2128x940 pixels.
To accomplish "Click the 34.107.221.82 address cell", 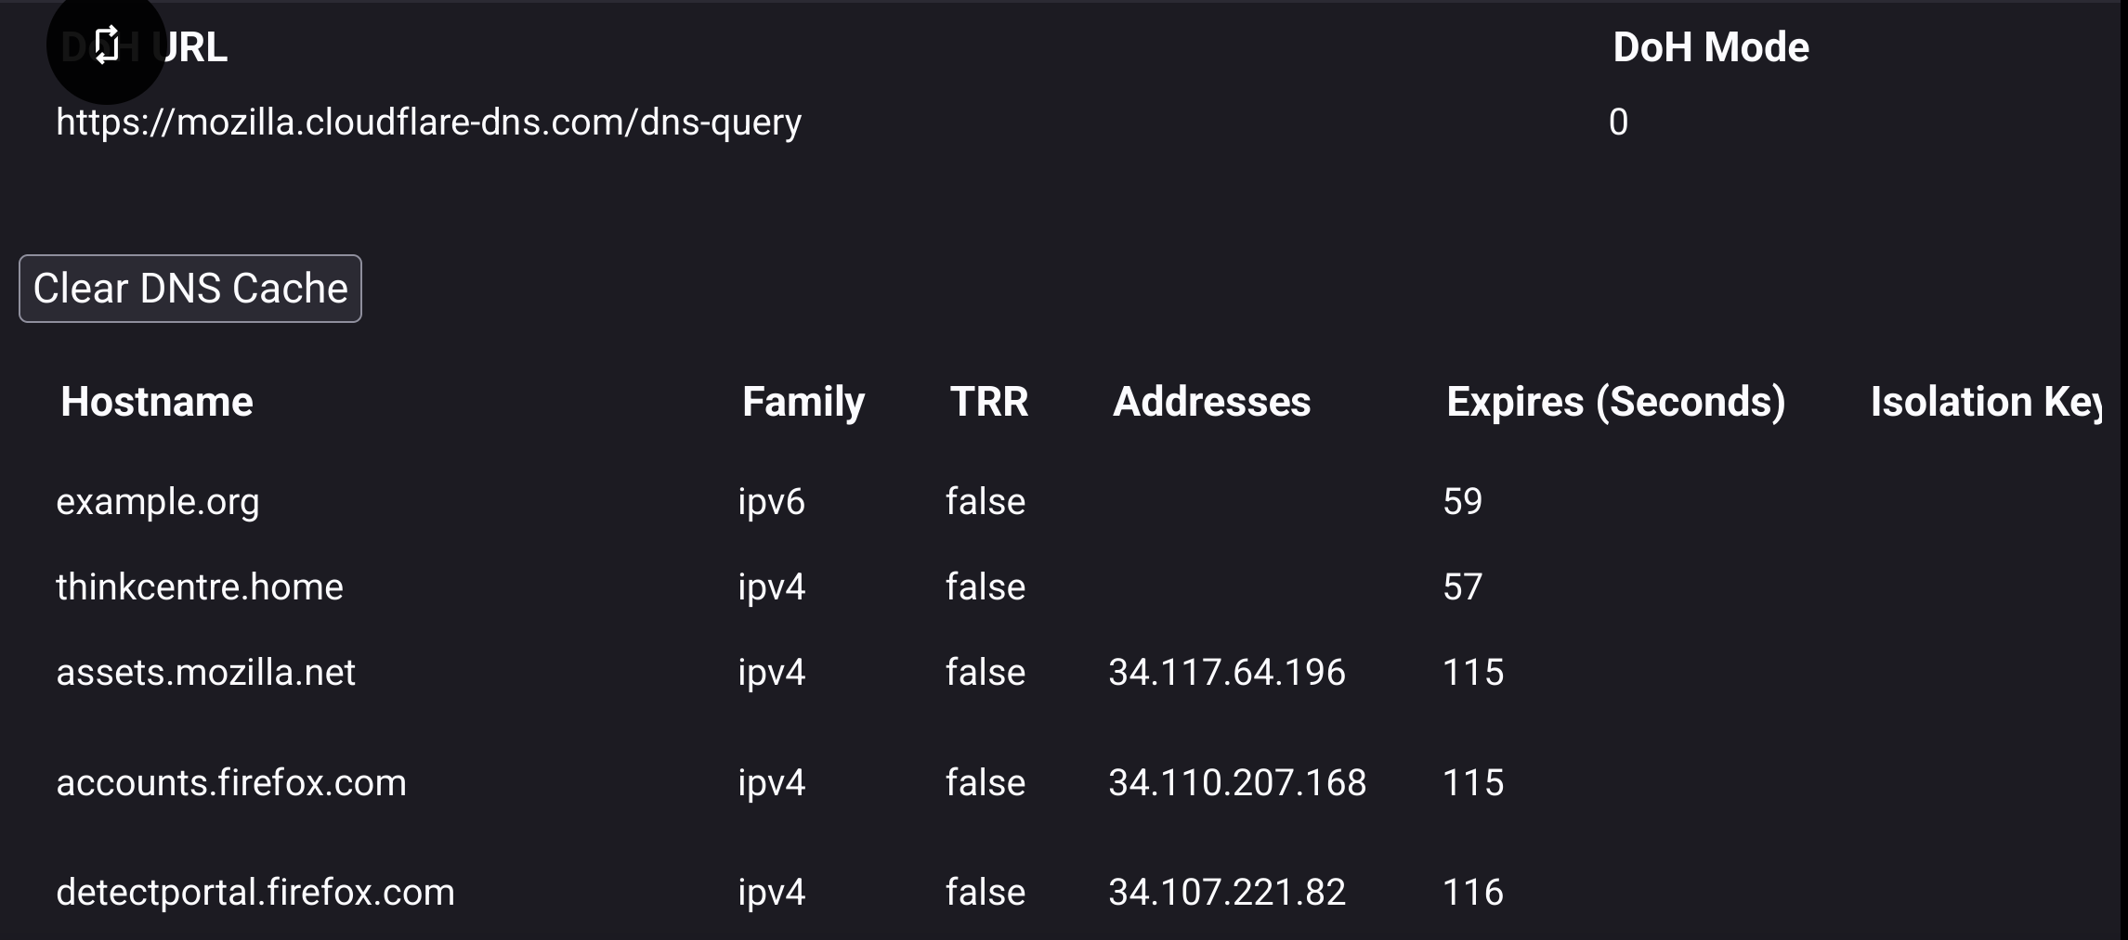I will (x=1226, y=893).
